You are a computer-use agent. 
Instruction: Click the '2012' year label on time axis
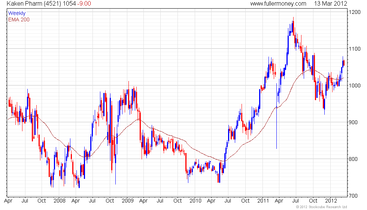tap(331, 201)
